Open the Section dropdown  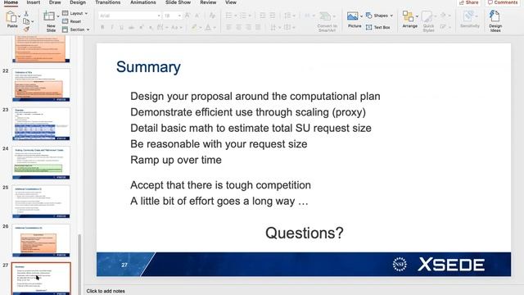[x=76, y=29]
